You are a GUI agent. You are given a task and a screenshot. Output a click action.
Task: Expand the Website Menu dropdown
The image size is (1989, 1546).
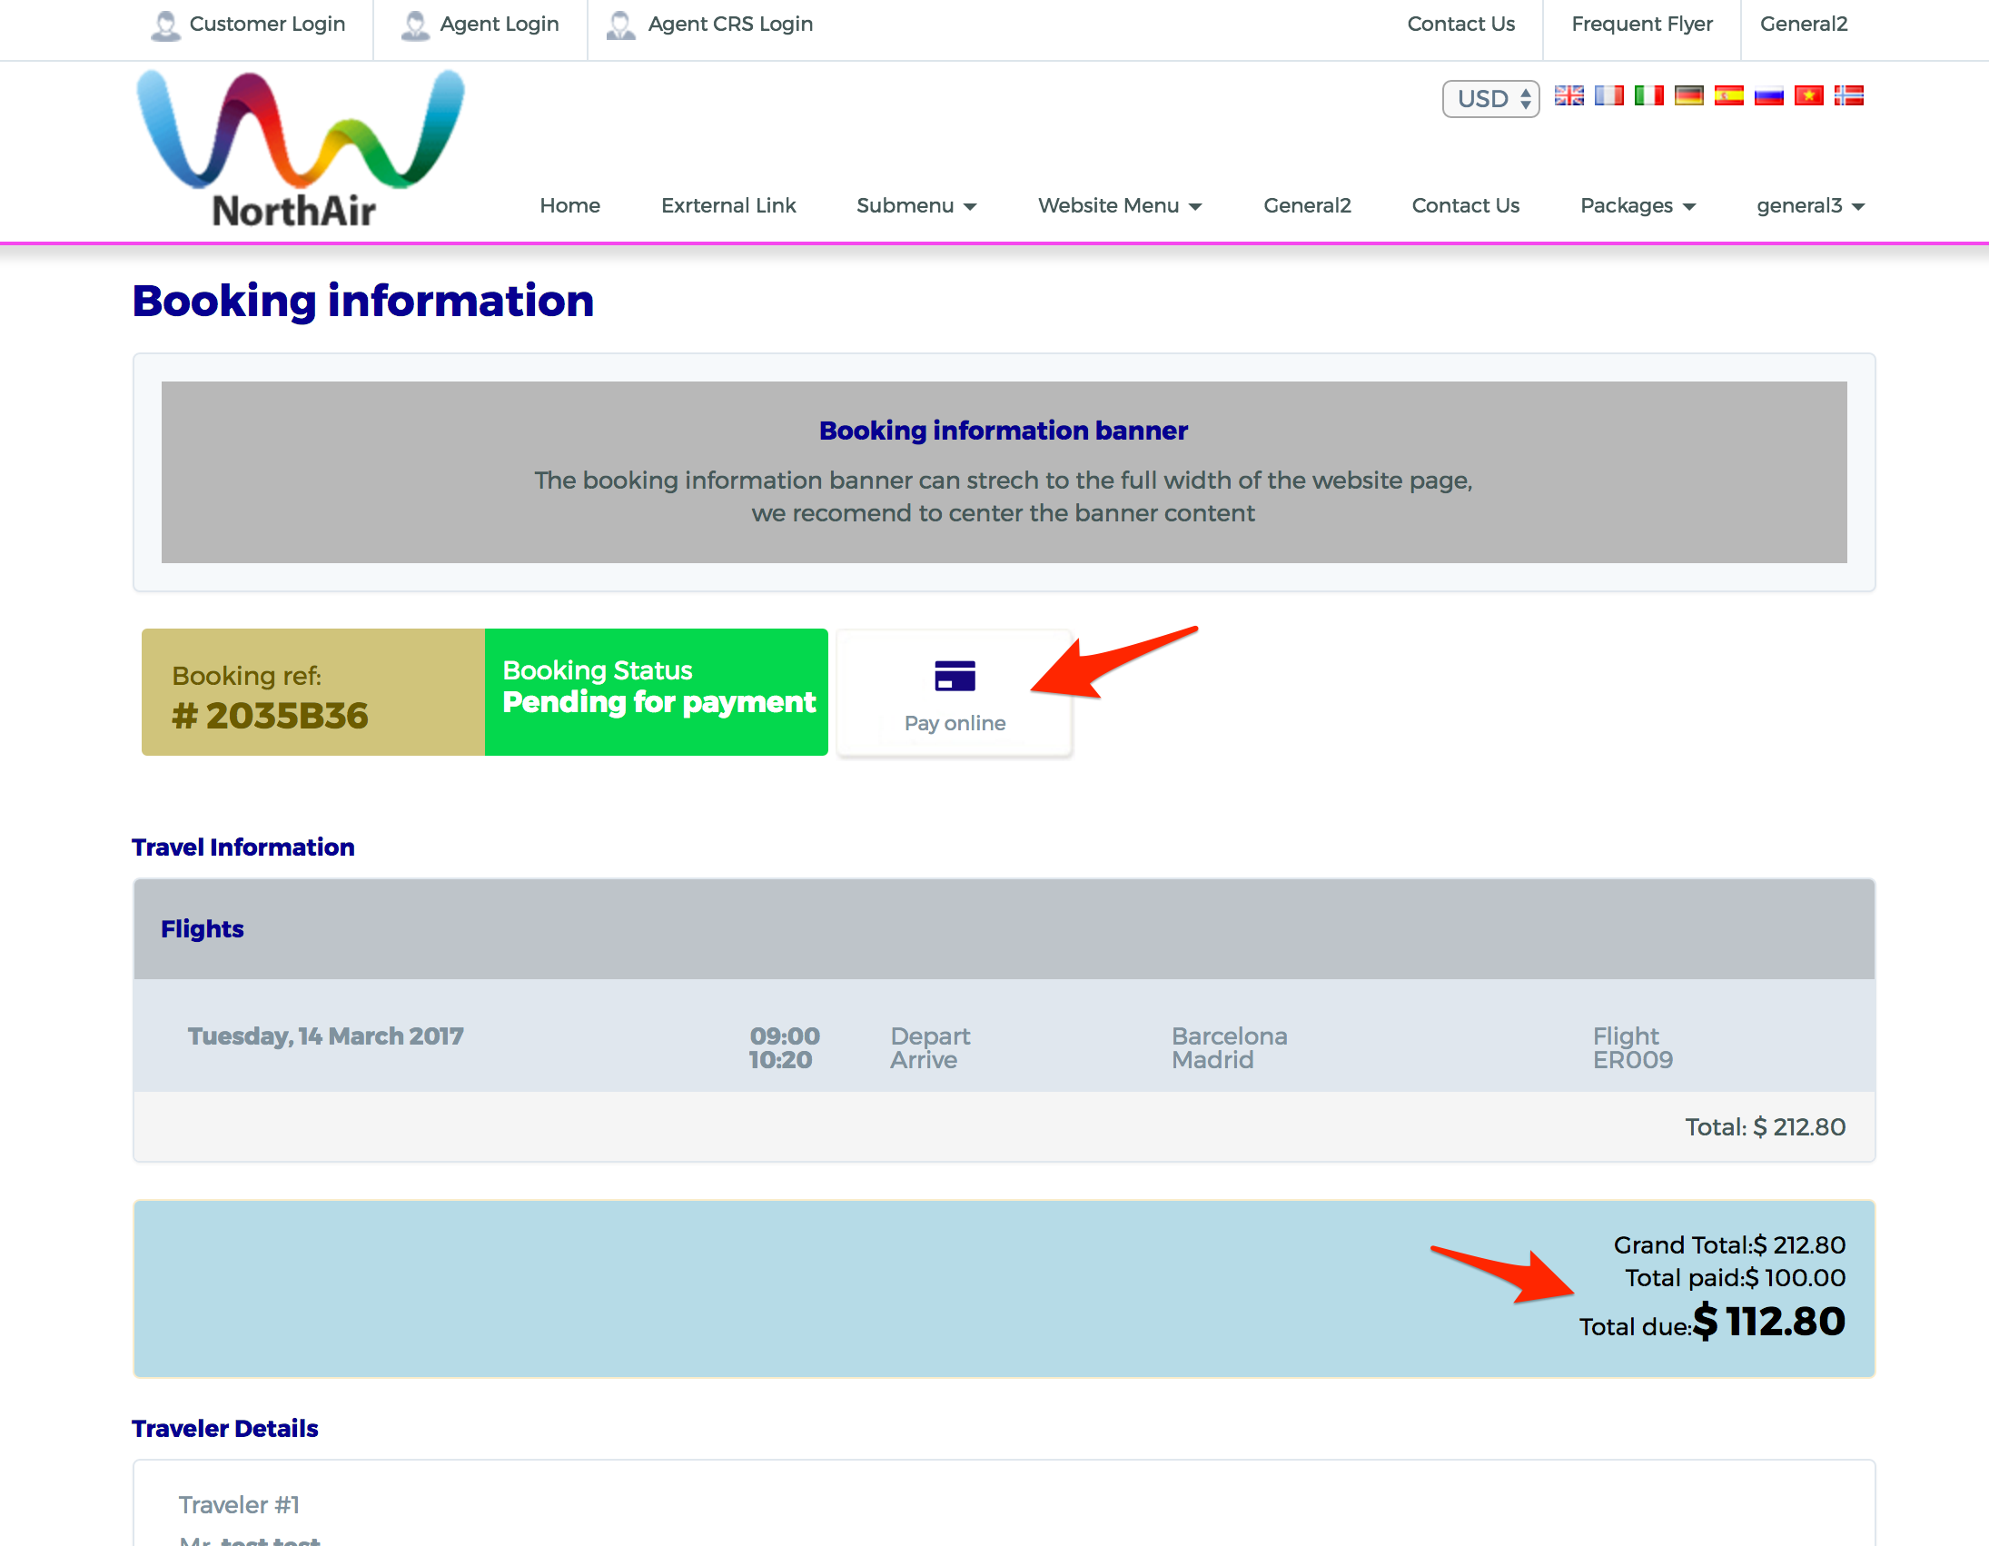point(1120,206)
